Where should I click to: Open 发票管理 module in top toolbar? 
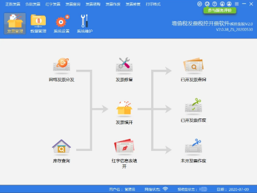click(15, 23)
